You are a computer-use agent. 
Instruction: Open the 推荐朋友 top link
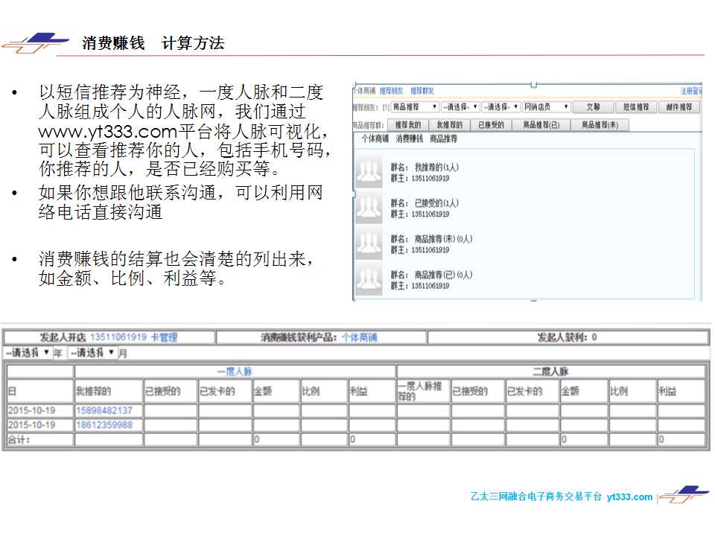tap(391, 91)
